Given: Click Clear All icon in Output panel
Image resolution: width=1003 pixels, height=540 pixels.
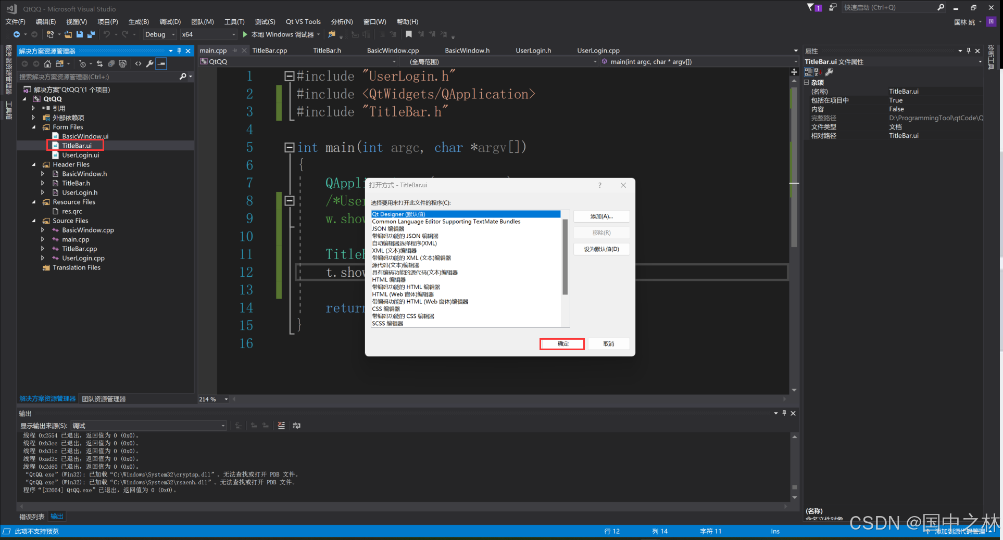Looking at the screenshot, I should [x=281, y=426].
